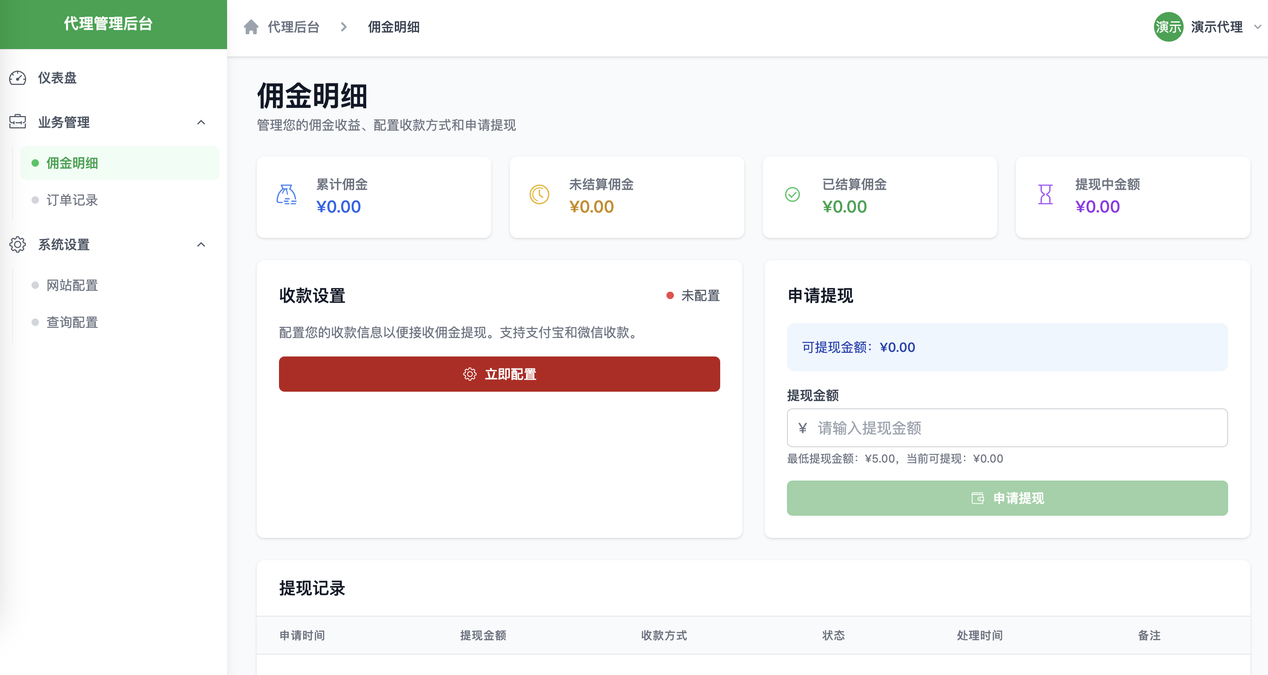Click the 提现中金额 ¥0.00 value
1268x675 pixels.
tap(1098, 206)
